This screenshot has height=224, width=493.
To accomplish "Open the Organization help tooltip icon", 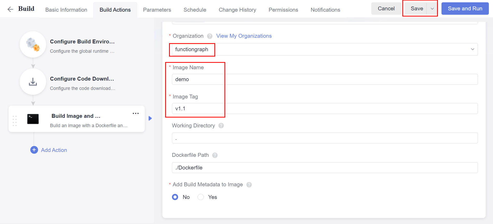I will pyautogui.click(x=210, y=36).
